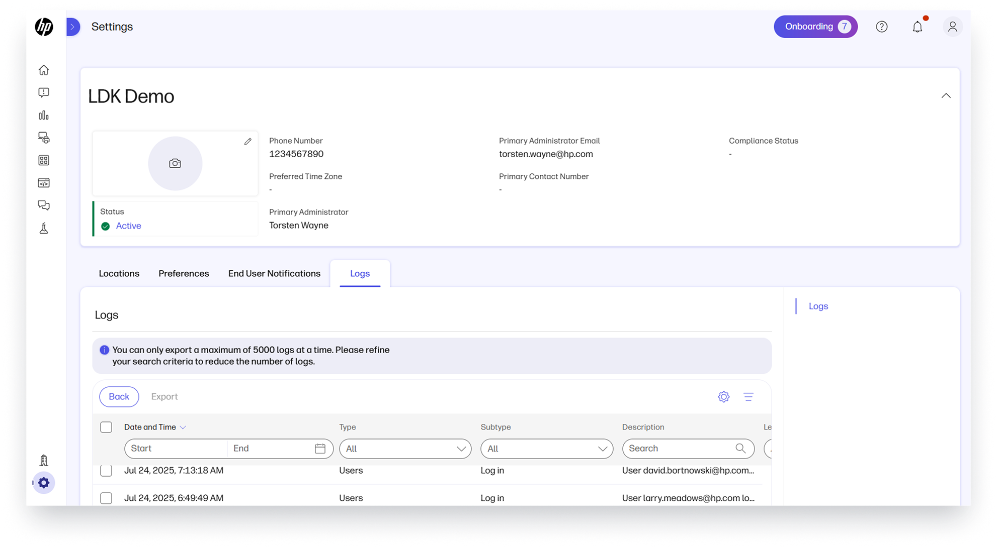Screen dimensions: 997x548
Task: Collapse the LDK Demo panel with the chevron
Action: [946, 96]
